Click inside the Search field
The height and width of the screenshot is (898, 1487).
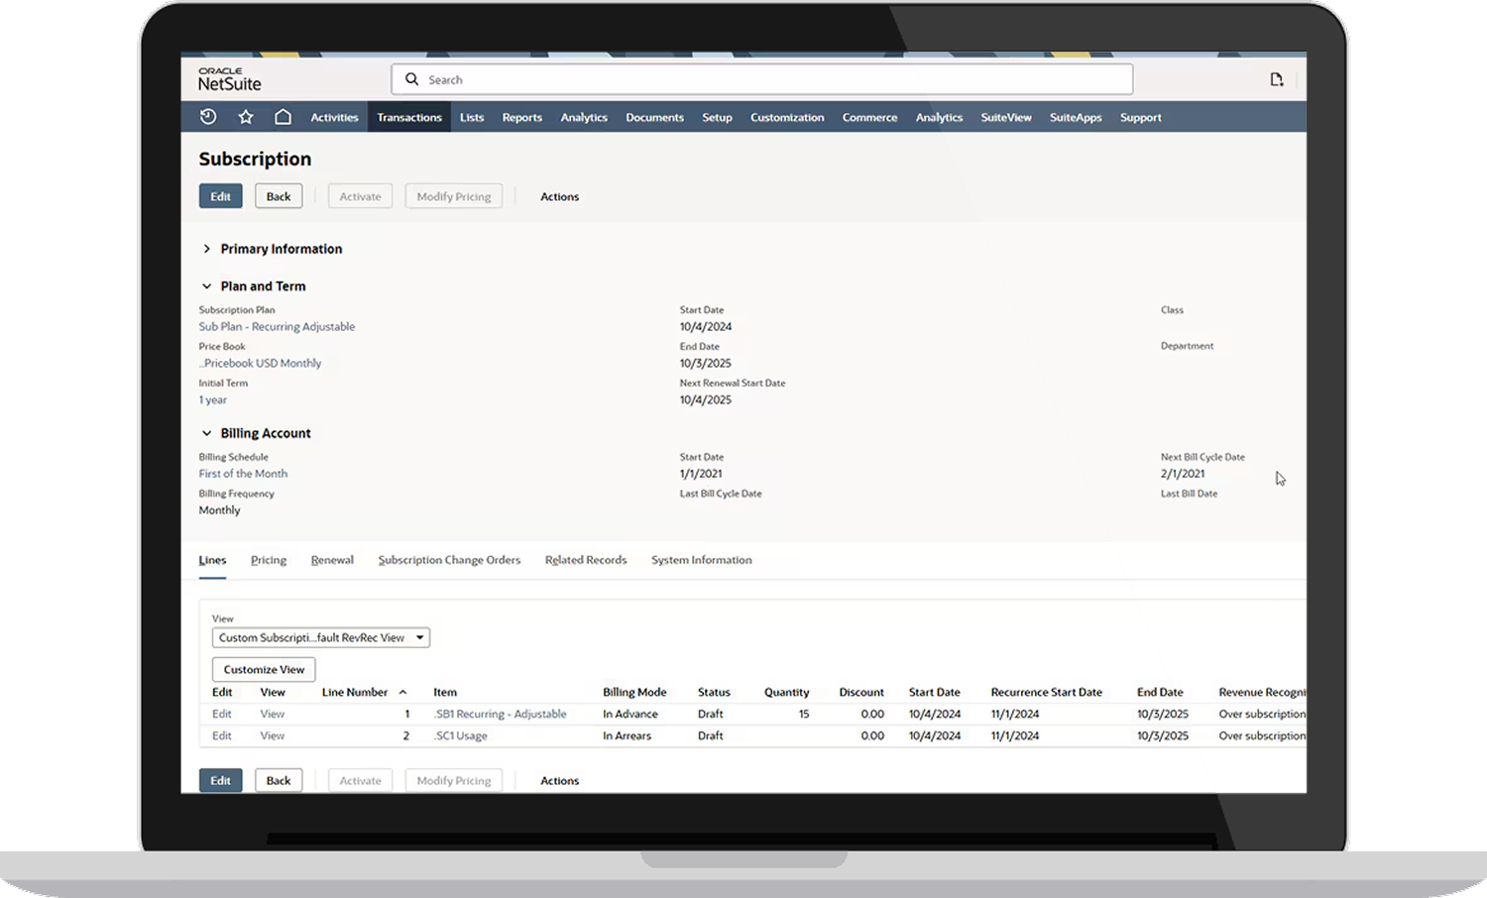coord(694,78)
